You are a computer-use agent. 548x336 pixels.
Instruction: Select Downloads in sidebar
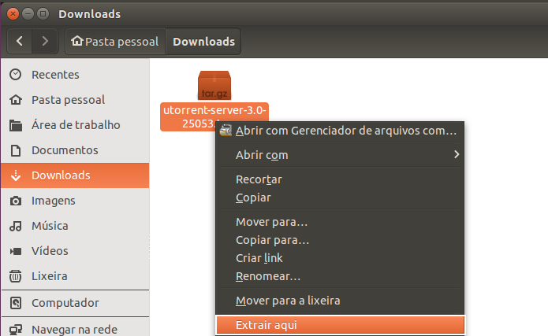75,175
